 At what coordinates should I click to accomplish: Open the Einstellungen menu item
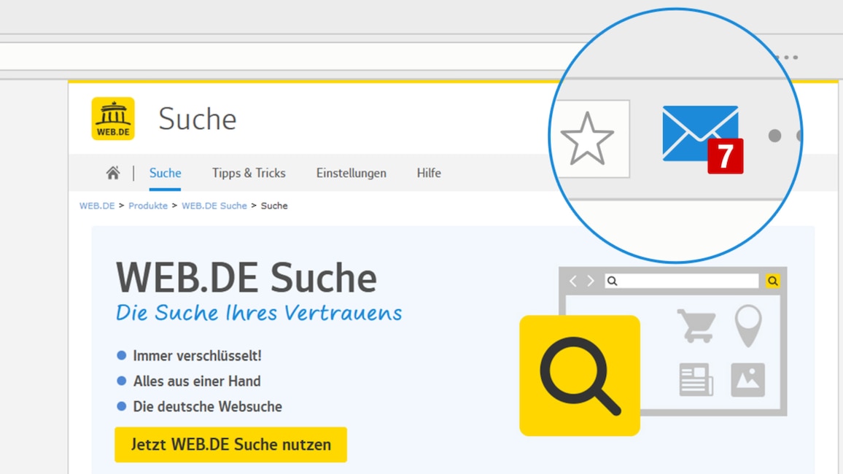pyautogui.click(x=351, y=173)
